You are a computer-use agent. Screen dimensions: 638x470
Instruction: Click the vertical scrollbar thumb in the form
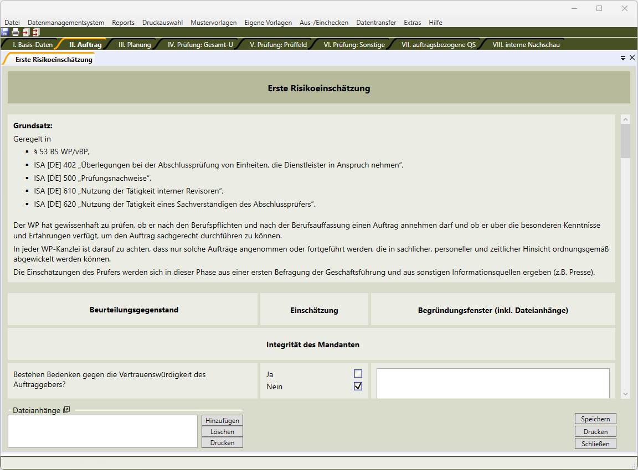point(625,141)
